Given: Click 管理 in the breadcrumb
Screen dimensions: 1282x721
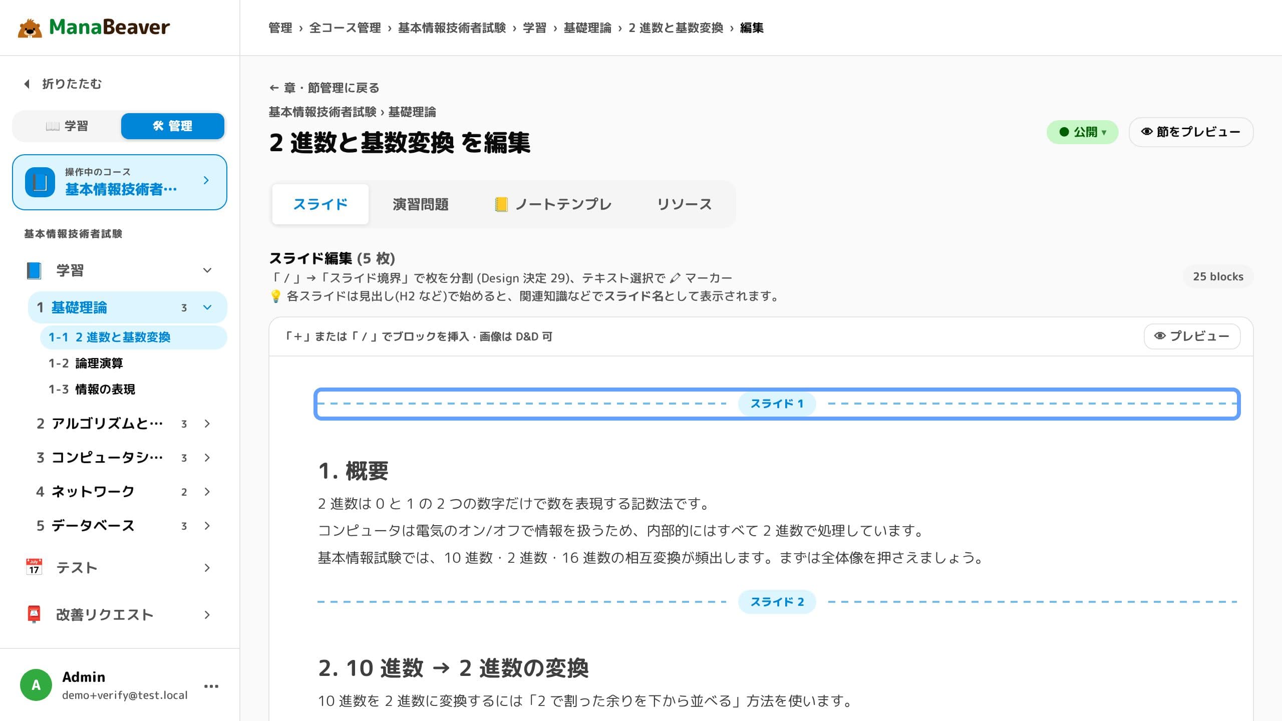Looking at the screenshot, I should tap(280, 28).
